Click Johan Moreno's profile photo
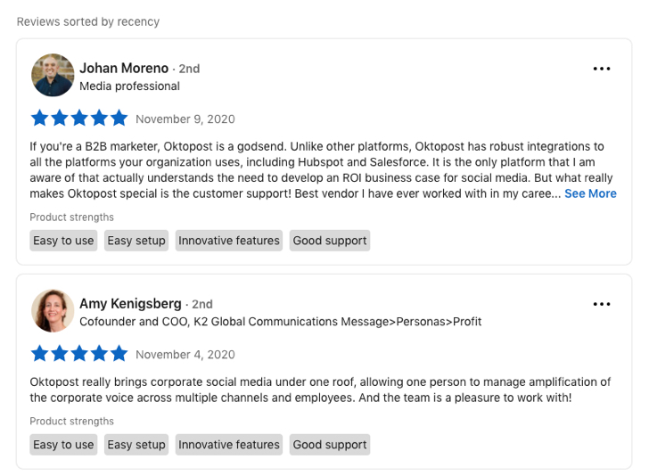Screen dimensions: 649x476 coord(53,76)
